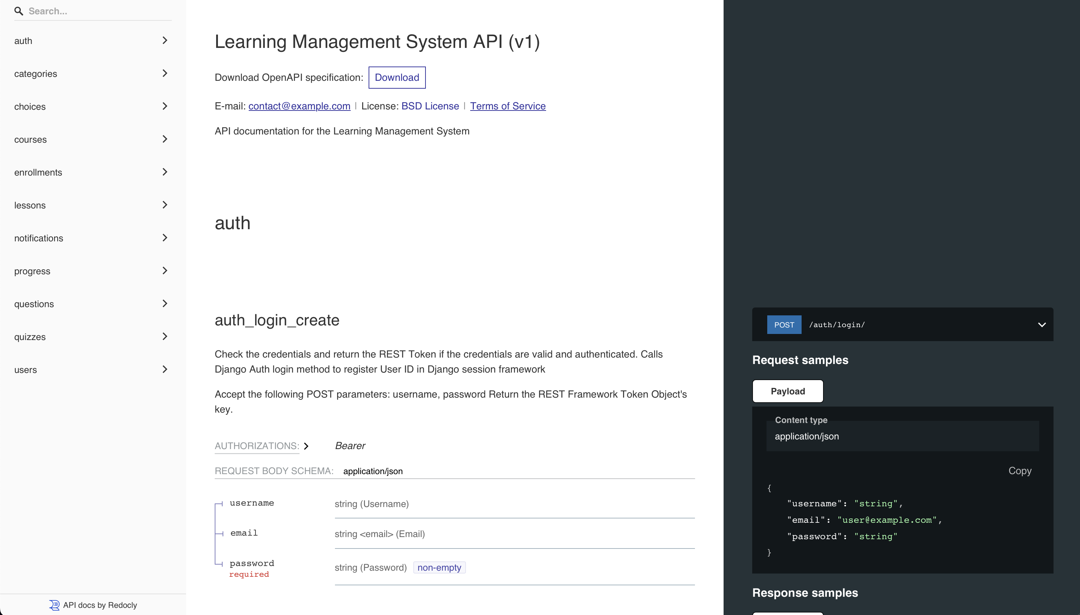
Task: Expand the users sidebar chevron
Action: coord(165,370)
